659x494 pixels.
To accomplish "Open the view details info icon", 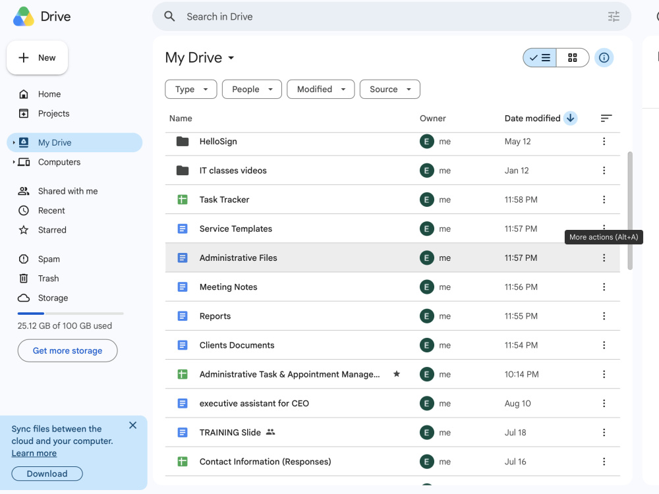I will pos(604,57).
